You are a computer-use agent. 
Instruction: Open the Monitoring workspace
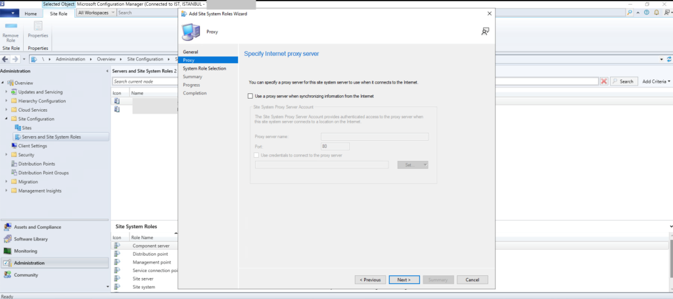point(26,251)
